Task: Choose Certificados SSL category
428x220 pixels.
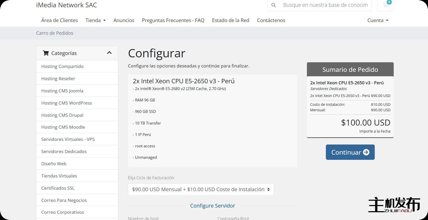Action: [x=58, y=188]
